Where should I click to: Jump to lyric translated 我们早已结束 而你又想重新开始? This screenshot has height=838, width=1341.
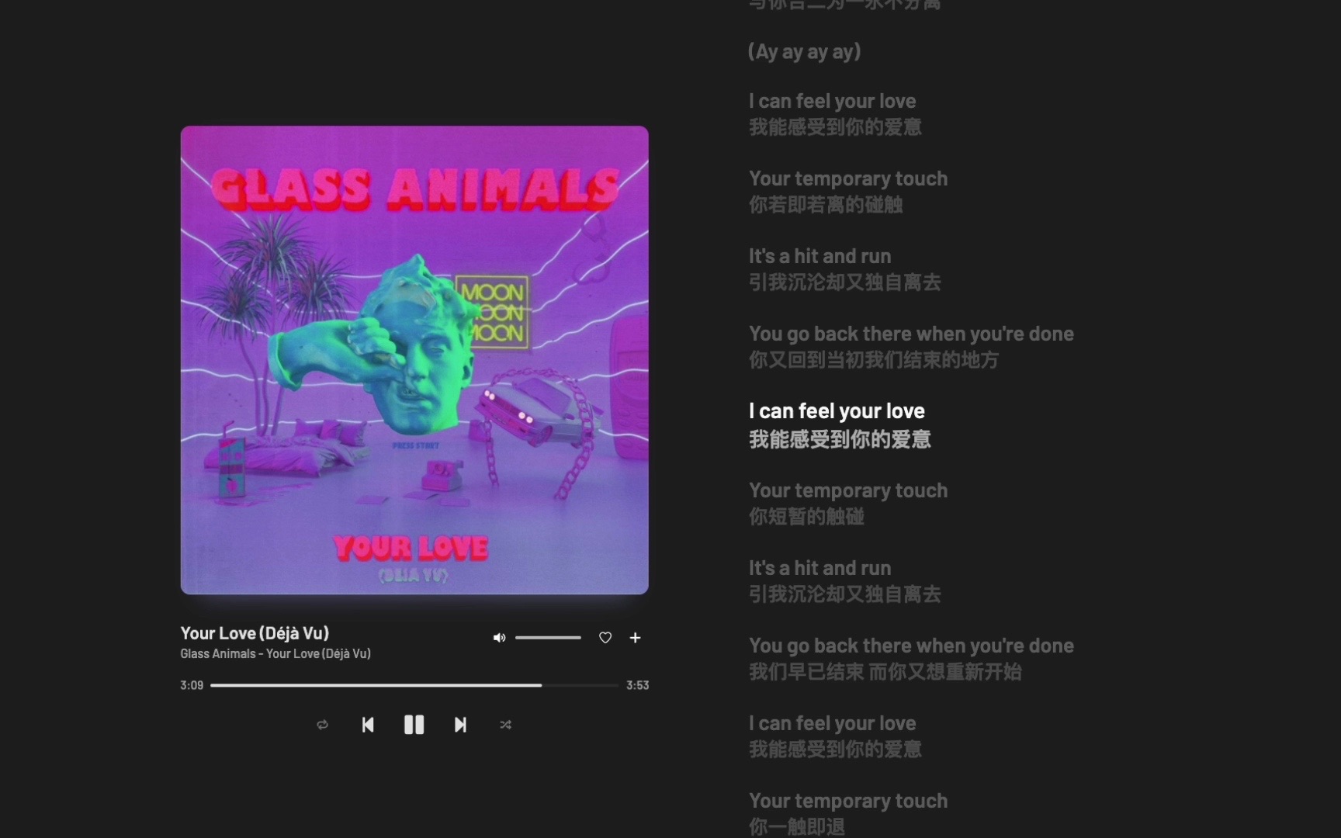point(911,658)
